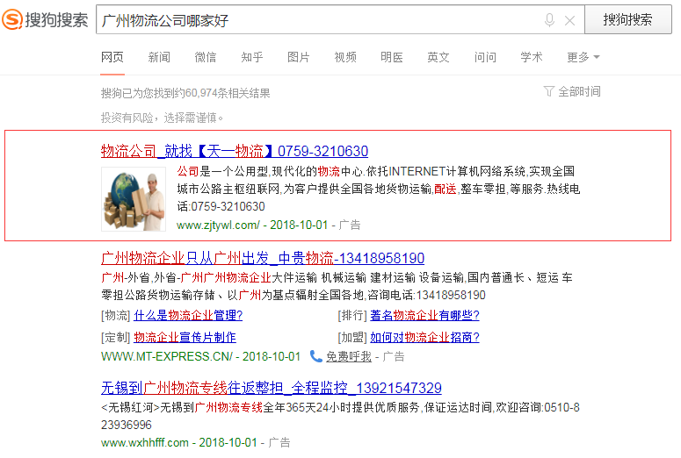Clear the search box with X icon
The height and width of the screenshot is (458, 681).
point(569,20)
